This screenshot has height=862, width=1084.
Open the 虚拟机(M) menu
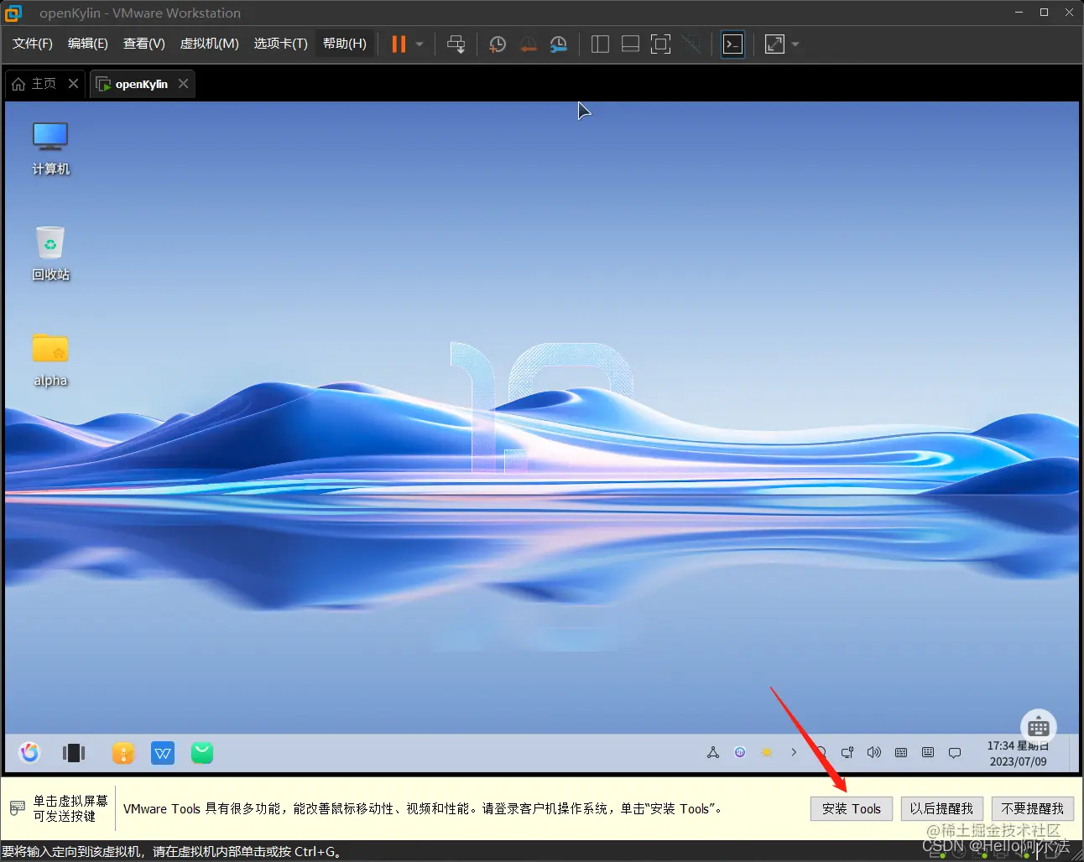tap(209, 44)
